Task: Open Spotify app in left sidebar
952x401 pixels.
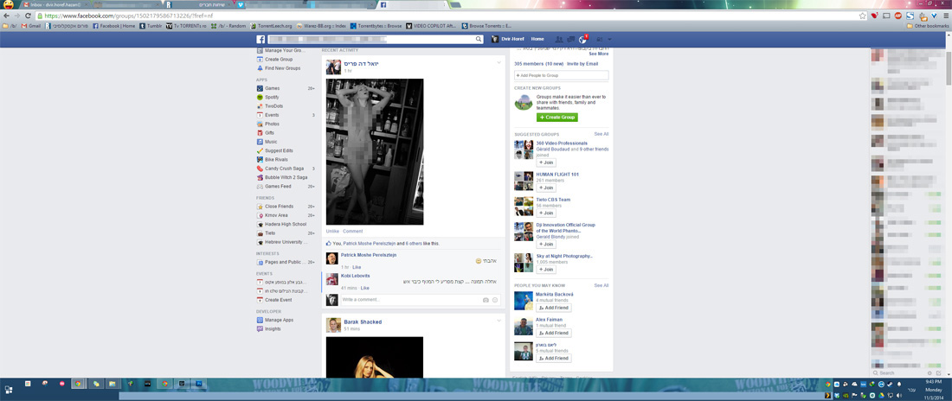Action: 273,98
